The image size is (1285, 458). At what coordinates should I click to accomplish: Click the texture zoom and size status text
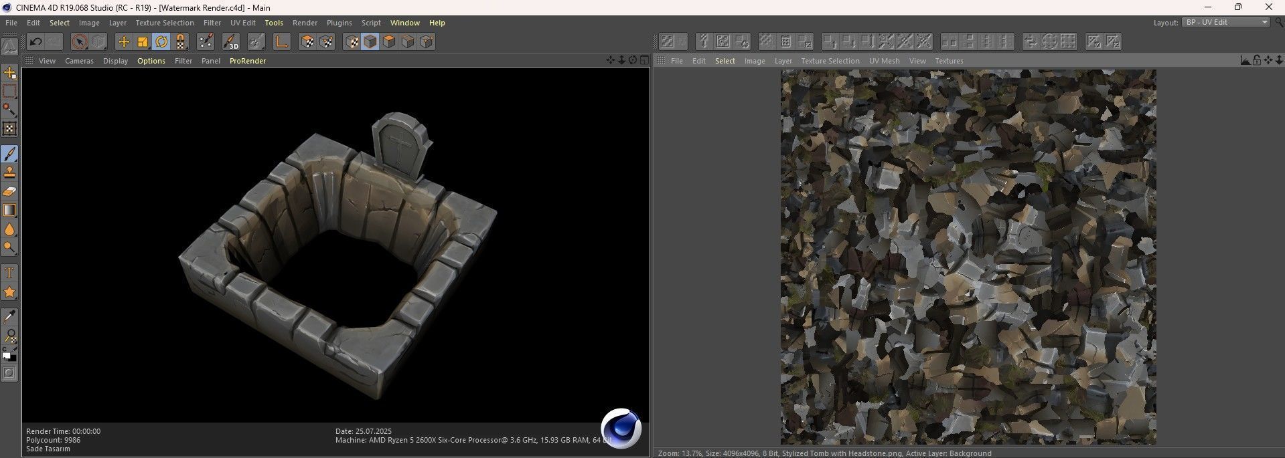[x=824, y=453]
